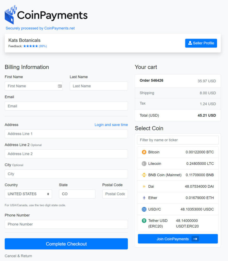Focus the Last Name input field

coord(99,86)
